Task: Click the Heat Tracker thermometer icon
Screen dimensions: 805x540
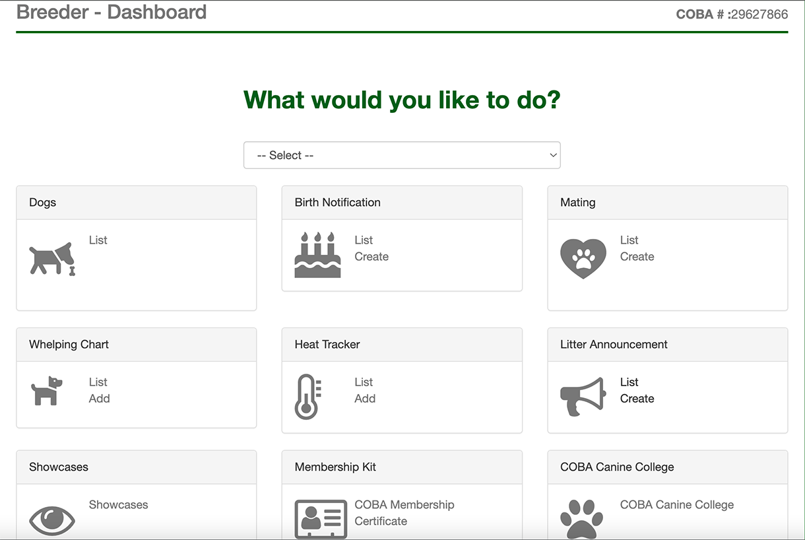Action: [x=307, y=397]
